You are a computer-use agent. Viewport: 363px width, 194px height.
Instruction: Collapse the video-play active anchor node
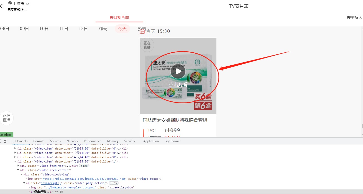coord(24,183)
